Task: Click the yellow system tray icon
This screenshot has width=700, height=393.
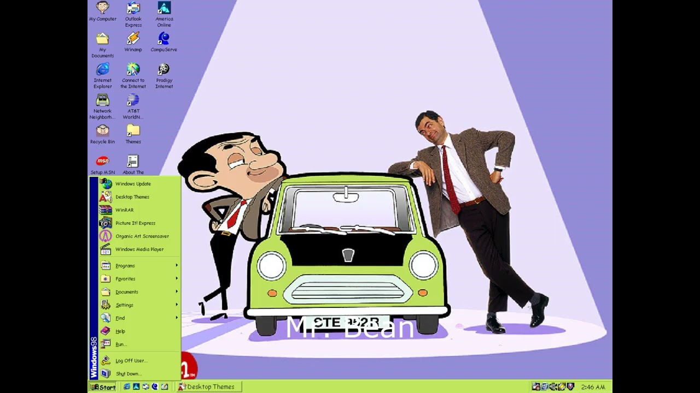Action: click(x=562, y=386)
